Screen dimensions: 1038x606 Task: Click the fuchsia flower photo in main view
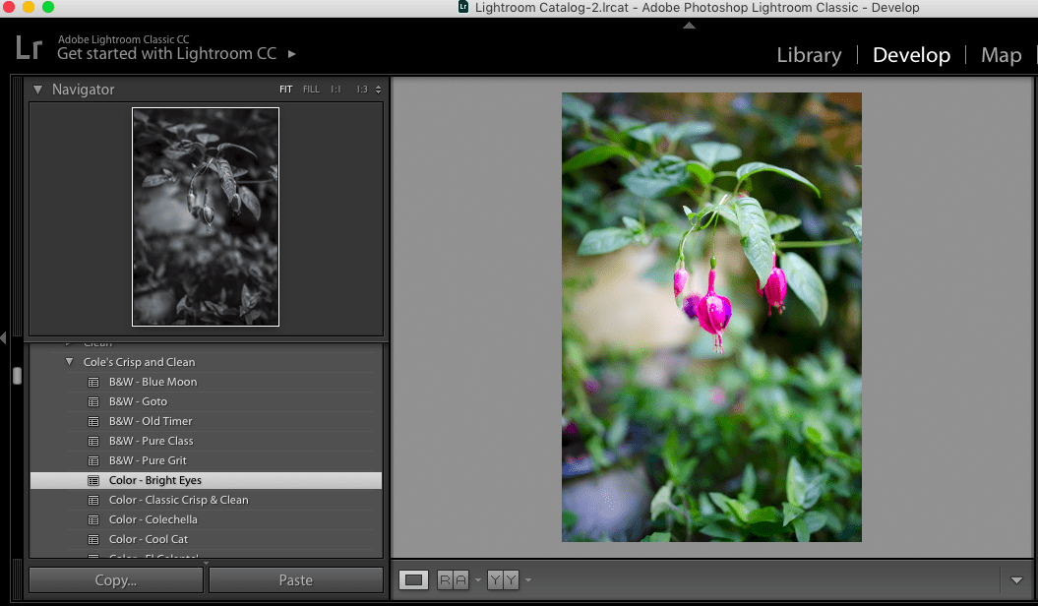click(711, 317)
